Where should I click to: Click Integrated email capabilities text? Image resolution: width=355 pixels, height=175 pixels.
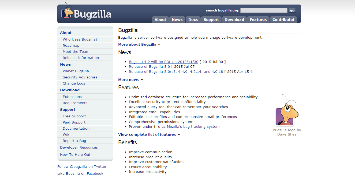154,112
